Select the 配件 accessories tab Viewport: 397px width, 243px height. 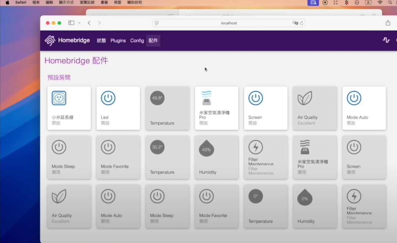[153, 40]
